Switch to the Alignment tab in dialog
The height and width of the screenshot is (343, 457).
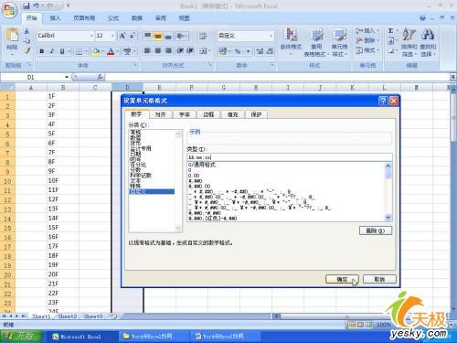pos(160,114)
